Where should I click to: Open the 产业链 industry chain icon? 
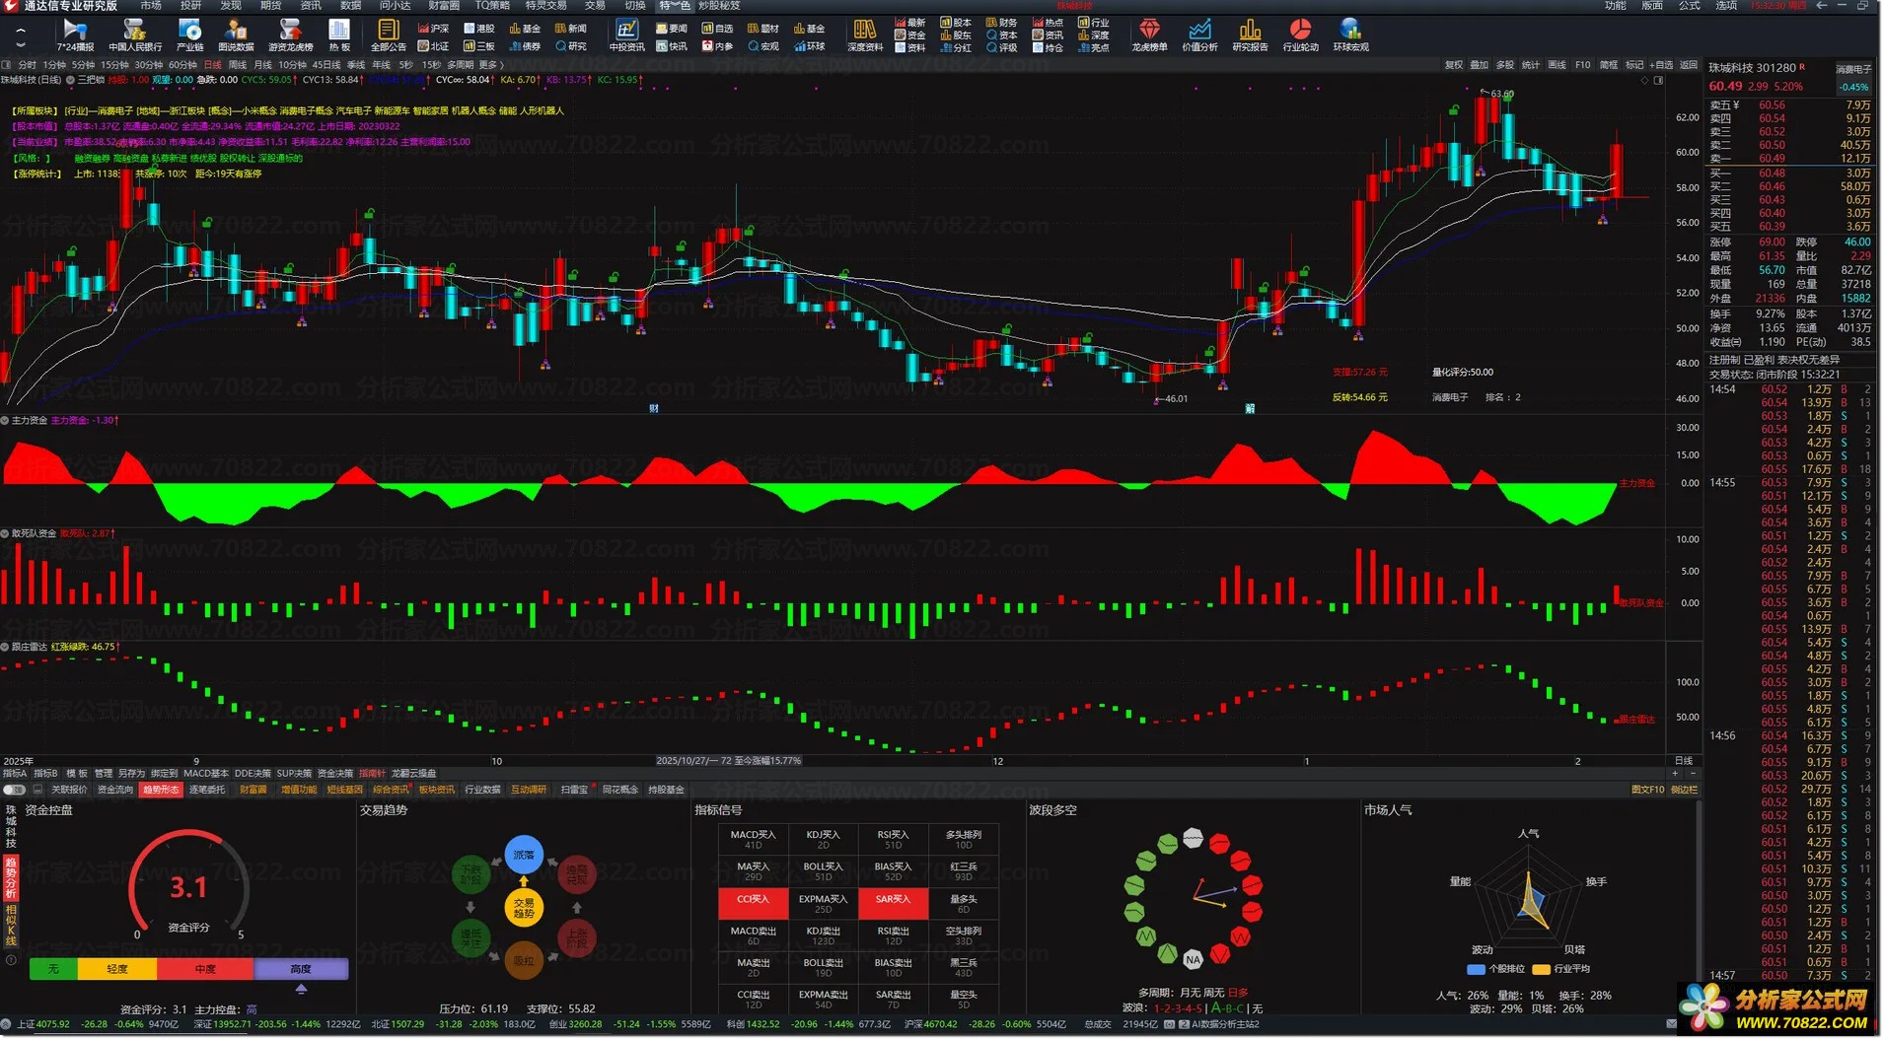(x=189, y=35)
